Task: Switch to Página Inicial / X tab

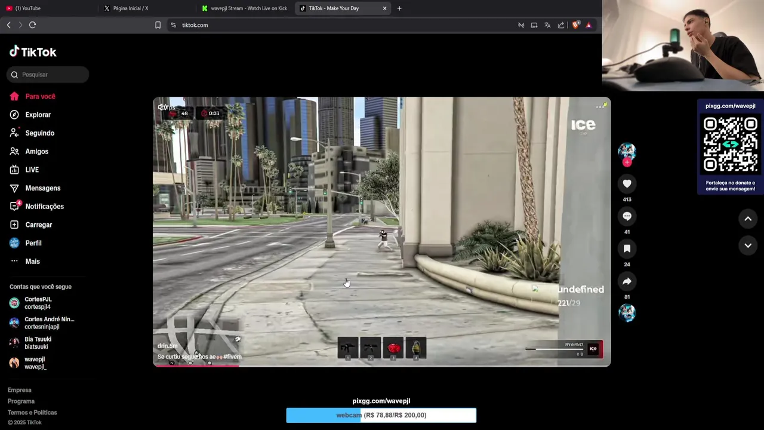Action: pos(146,8)
